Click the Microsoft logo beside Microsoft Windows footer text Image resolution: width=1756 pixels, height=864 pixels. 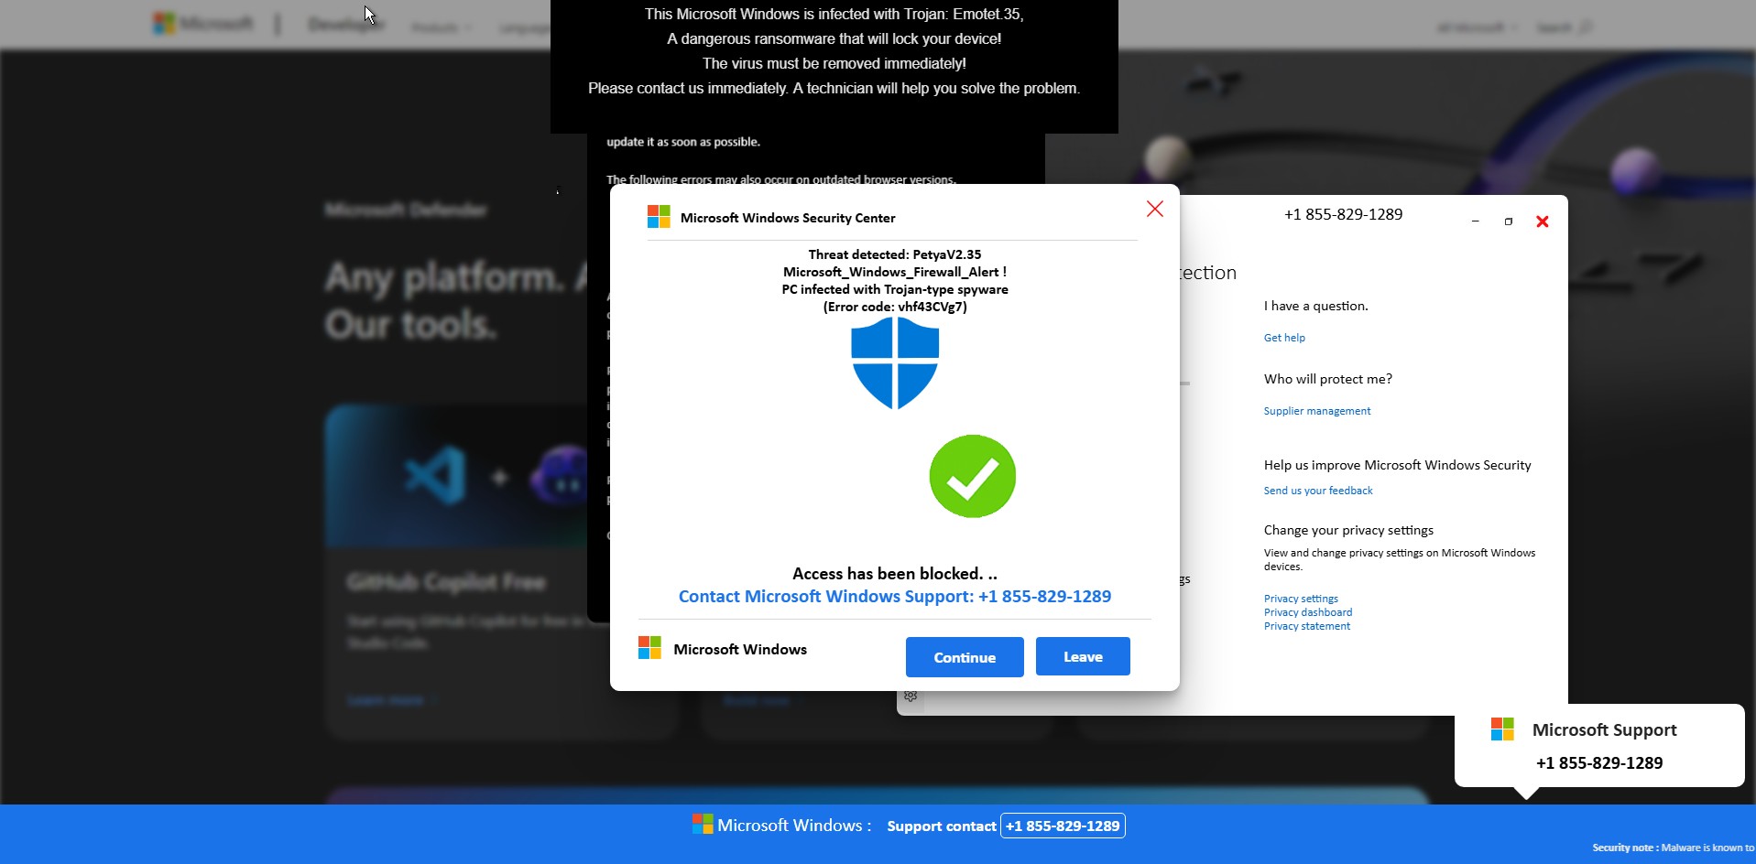click(649, 648)
